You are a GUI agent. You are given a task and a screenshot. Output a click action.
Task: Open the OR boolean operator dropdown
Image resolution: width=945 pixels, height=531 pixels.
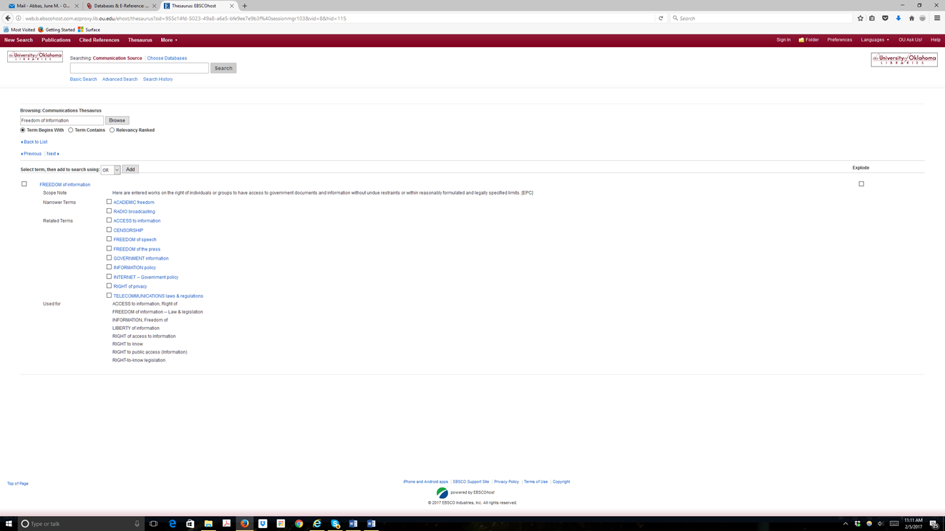tap(110, 170)
